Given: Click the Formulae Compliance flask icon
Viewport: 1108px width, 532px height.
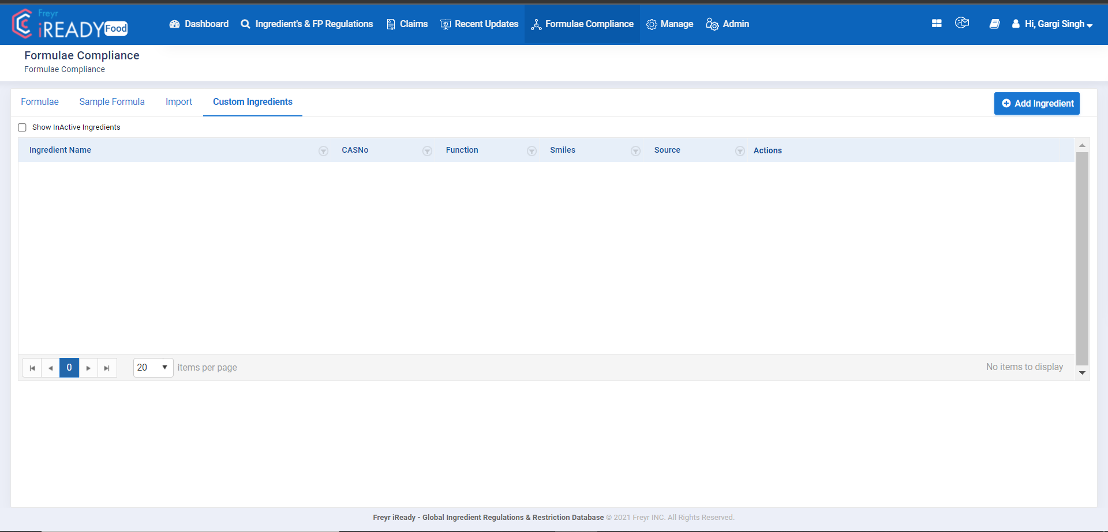Looking at the screenshot, I should pyautogui.click(x=537, y=24).
